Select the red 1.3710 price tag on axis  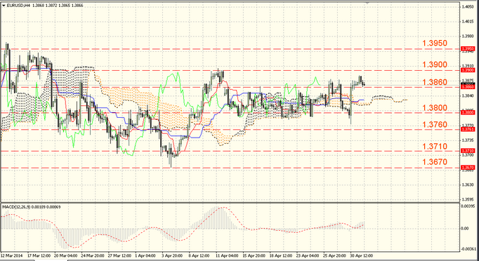[468, 151]
